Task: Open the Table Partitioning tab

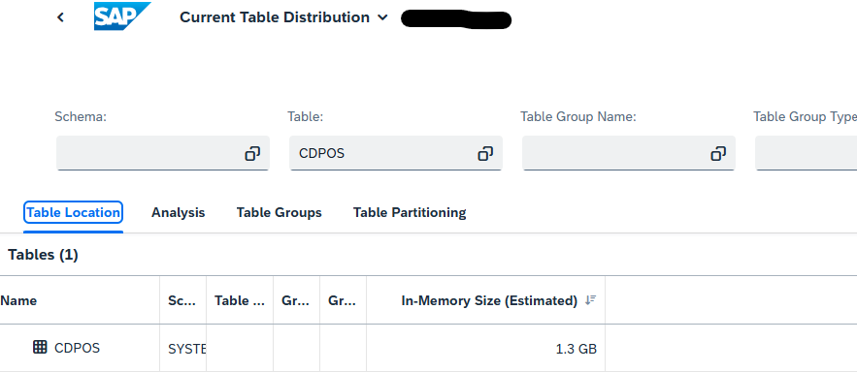Action: click(410, 212)
